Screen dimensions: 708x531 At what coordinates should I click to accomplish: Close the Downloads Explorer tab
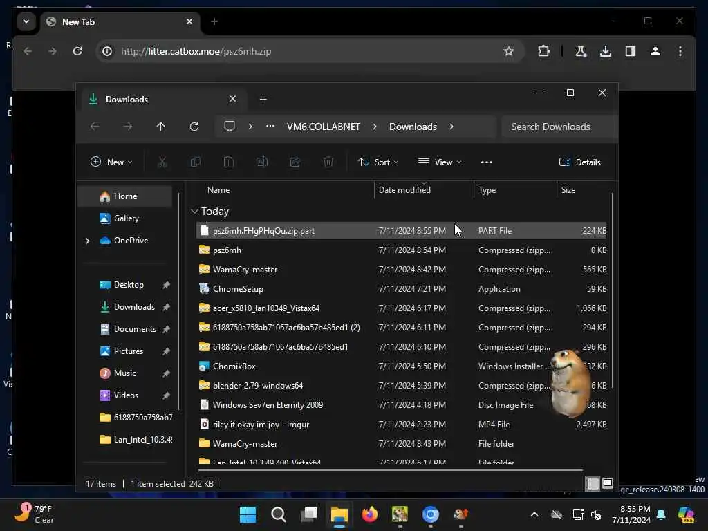tap(232, 99)
